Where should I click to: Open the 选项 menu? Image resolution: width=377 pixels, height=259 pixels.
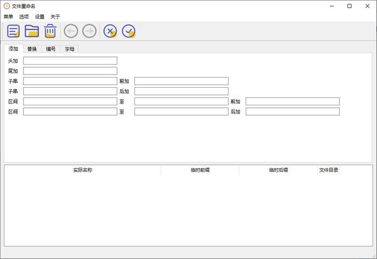(x=25, y=17)
